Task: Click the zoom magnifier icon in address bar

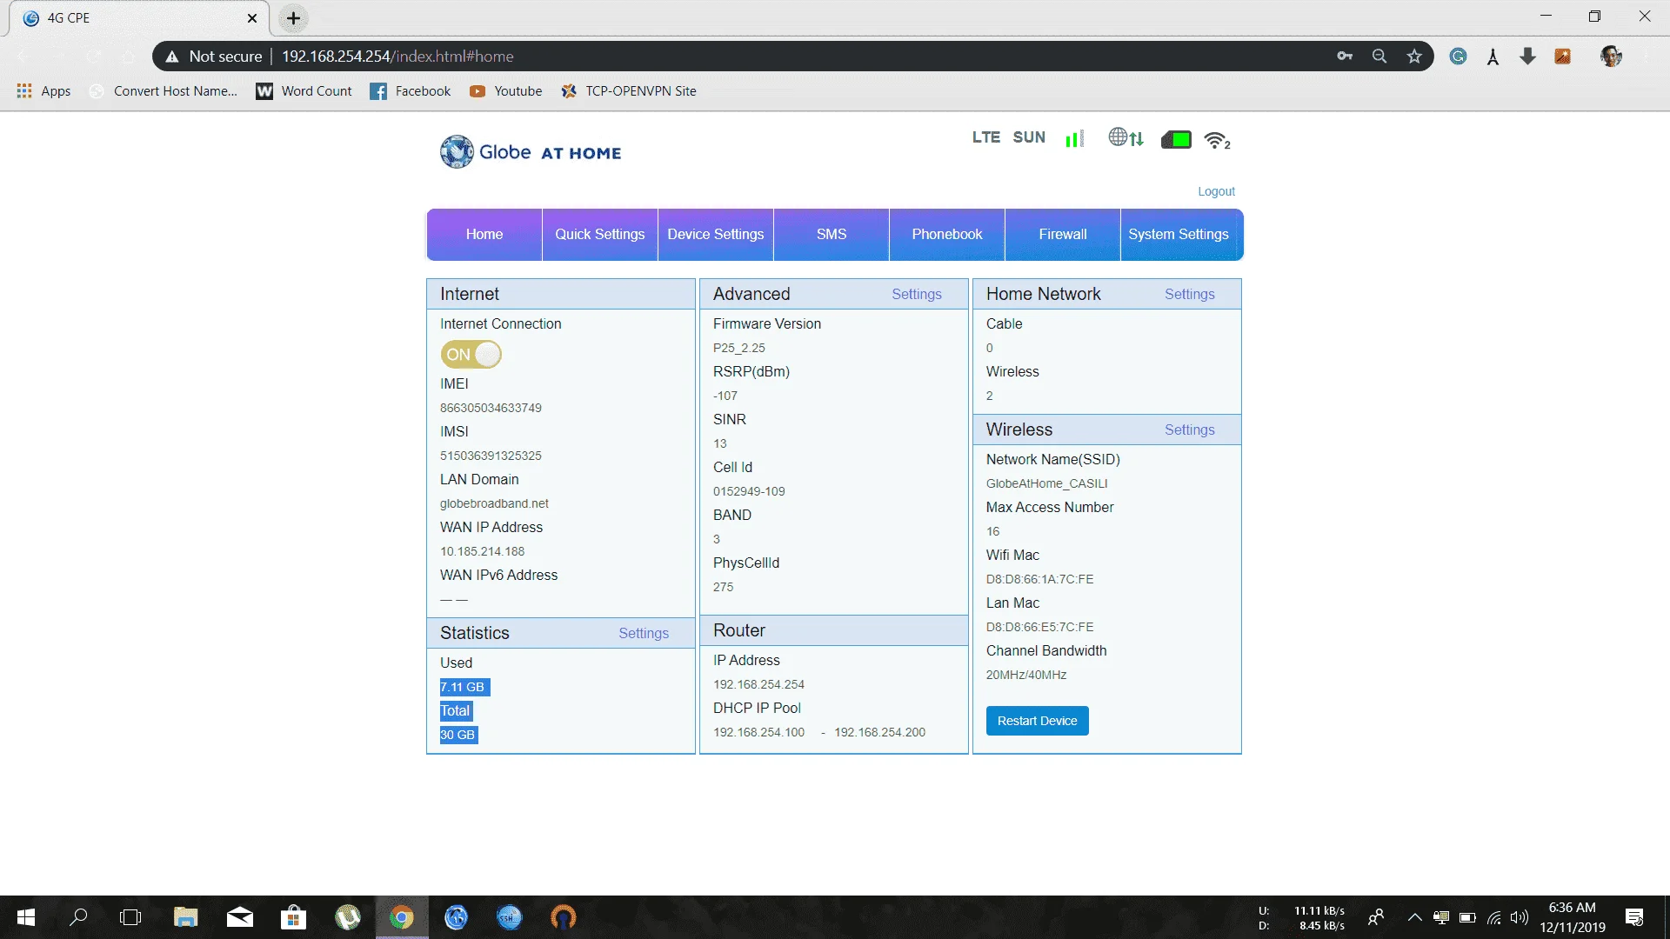Action: point(1379,57)
